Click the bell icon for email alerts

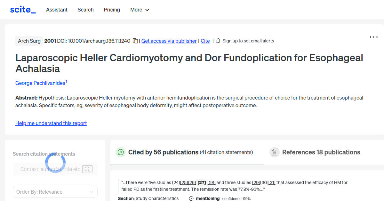tap(218, 41)
